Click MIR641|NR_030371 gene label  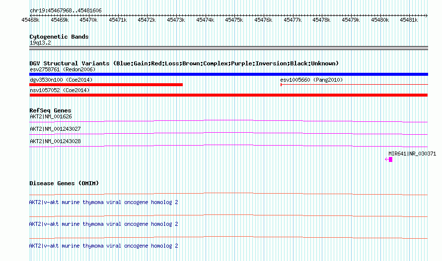(412, 154)
